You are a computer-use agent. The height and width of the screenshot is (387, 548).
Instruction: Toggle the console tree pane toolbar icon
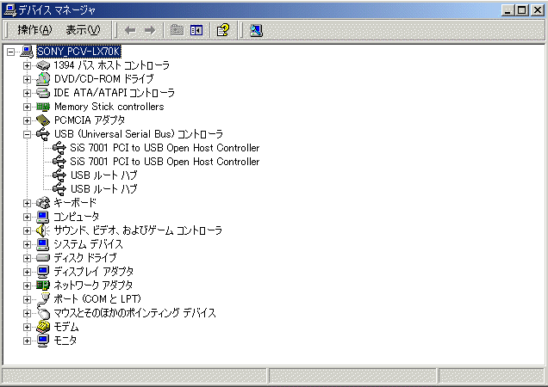196,30
